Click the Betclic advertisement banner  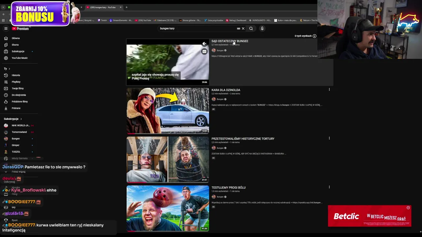tap(369, 216)
